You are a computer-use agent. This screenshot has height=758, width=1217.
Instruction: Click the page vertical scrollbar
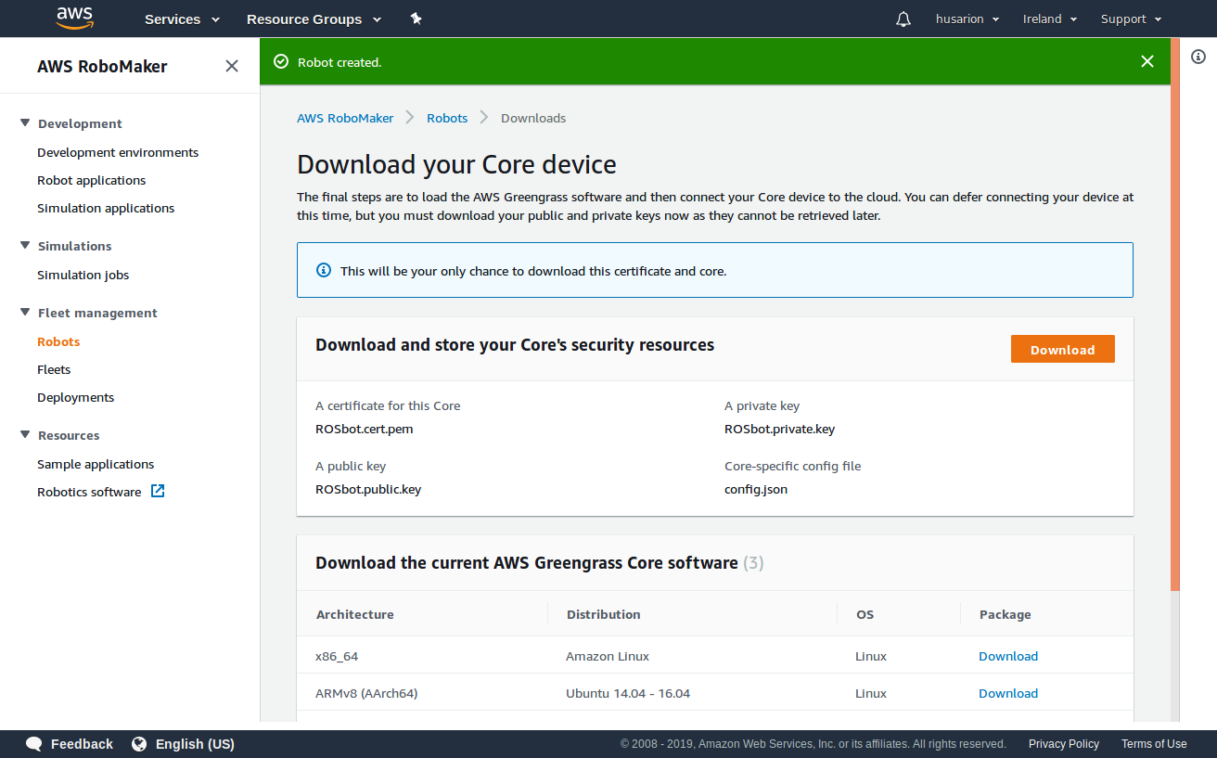1175,314
